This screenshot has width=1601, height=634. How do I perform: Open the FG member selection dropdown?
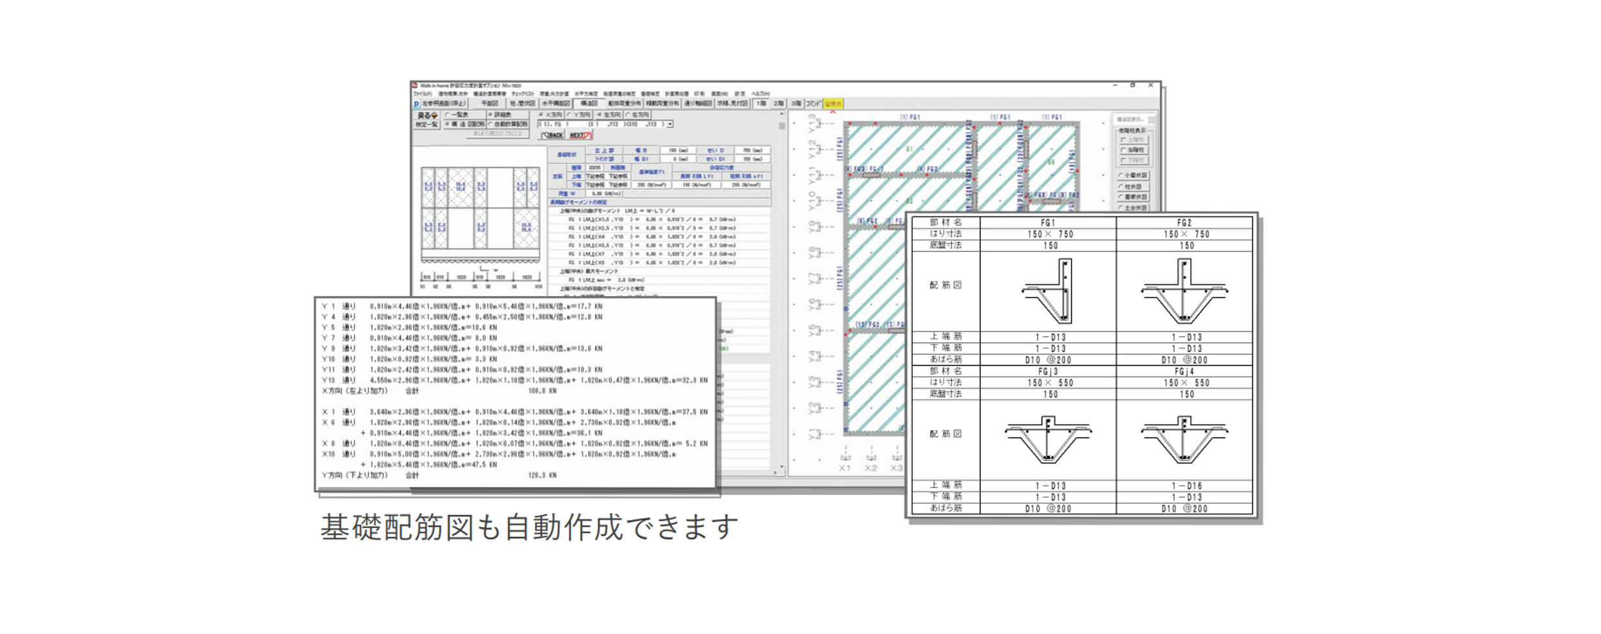coord(668,125)
